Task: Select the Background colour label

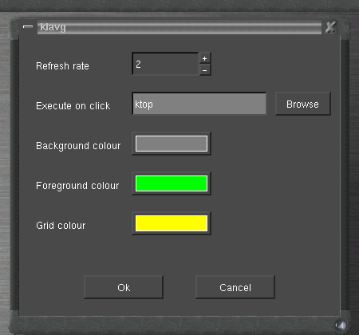Action: pos(78,146)
